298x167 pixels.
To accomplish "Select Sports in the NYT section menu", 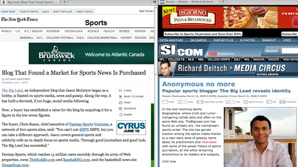I will [x=124, y=31].
